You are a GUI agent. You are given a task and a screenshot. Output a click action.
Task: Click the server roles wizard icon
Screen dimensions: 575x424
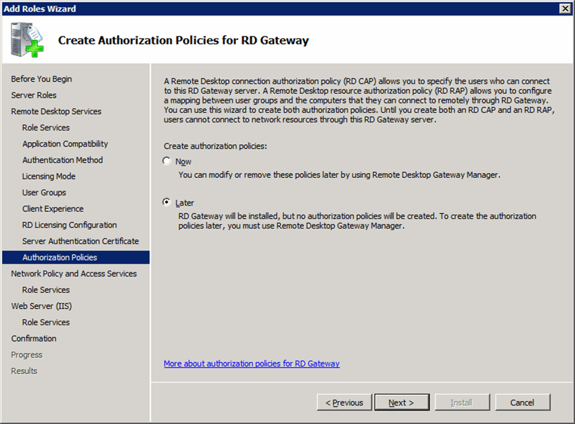coord(24,39)
